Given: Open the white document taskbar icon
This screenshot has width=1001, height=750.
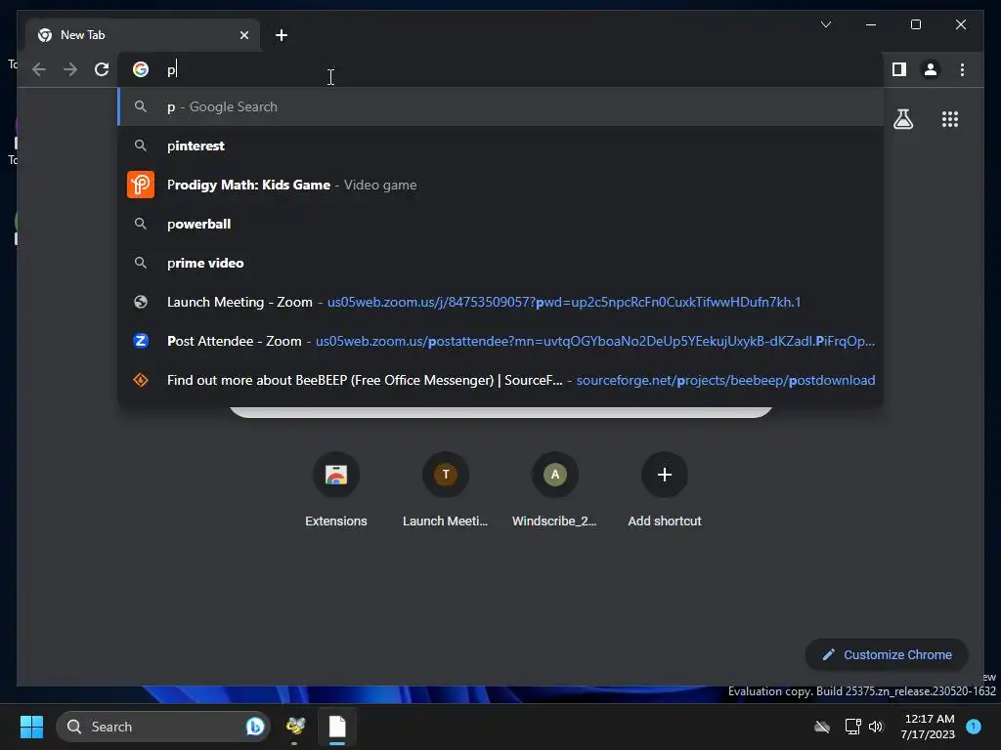Looking at the screenshot, I should click(337, 727).
